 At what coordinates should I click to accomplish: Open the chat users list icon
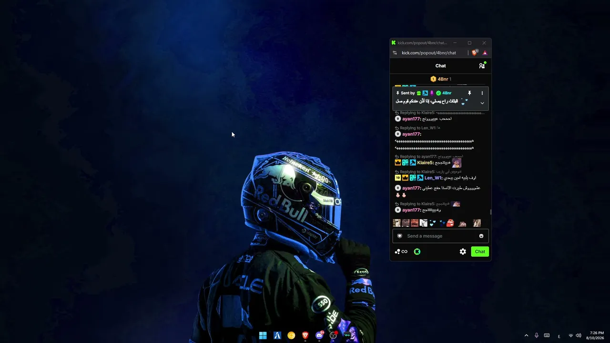point(482,66)
